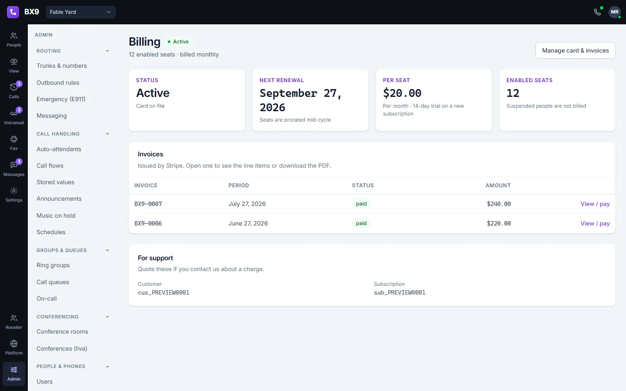Open Auto-attendants page
This screenshot has height=391, width=626.
click(x=59, y=149)
